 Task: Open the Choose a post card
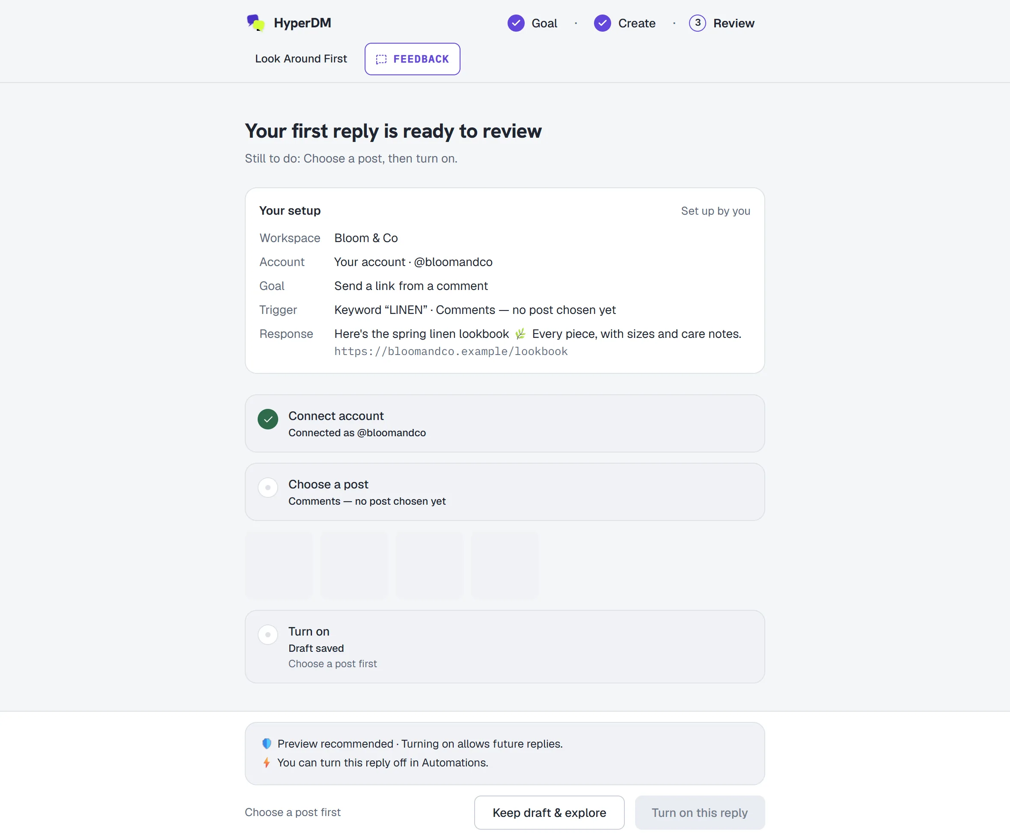point(505,491)
